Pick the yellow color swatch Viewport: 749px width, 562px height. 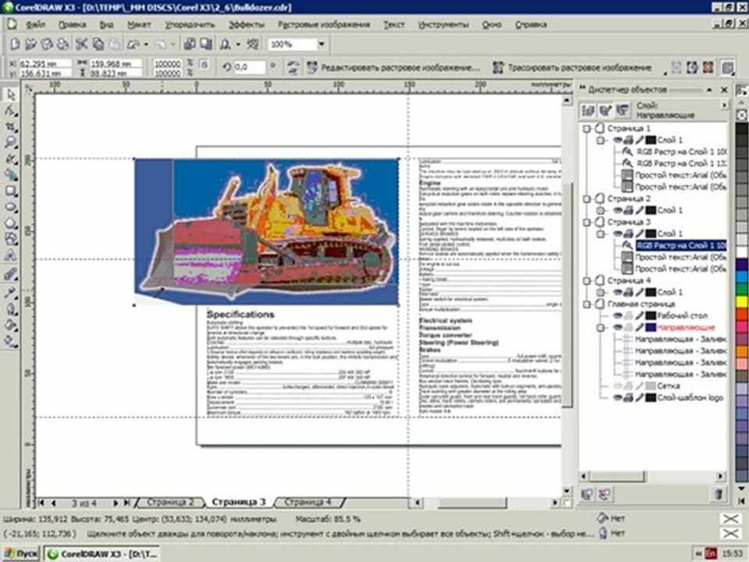[742, 301]
